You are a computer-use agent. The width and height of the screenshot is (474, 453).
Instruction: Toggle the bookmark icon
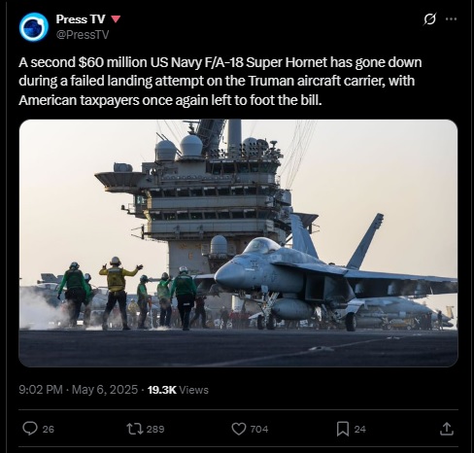point(343,429)
